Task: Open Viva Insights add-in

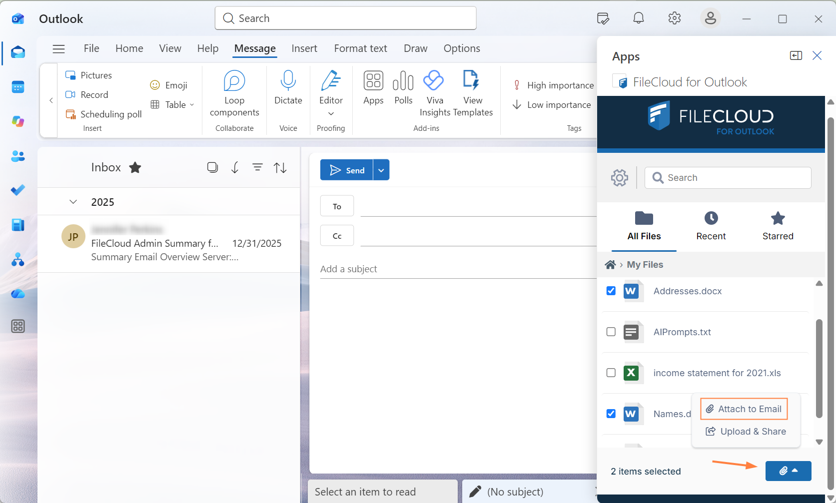Action: click(x=435, y=94)
